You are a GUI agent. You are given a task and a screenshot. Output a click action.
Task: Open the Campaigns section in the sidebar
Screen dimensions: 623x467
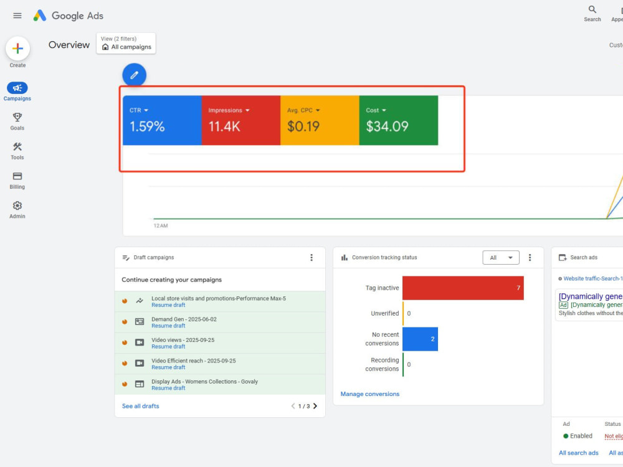point(17,92)
